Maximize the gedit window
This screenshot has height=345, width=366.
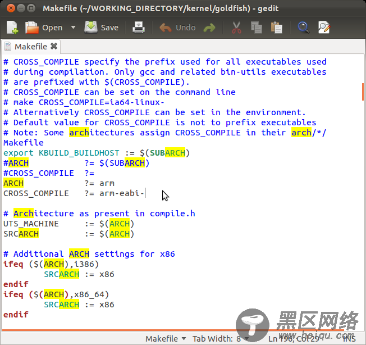[31, 8]
